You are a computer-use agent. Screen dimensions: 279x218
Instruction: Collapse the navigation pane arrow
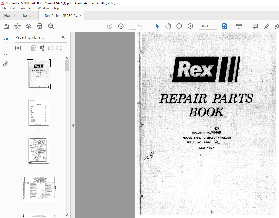point(73,125)
